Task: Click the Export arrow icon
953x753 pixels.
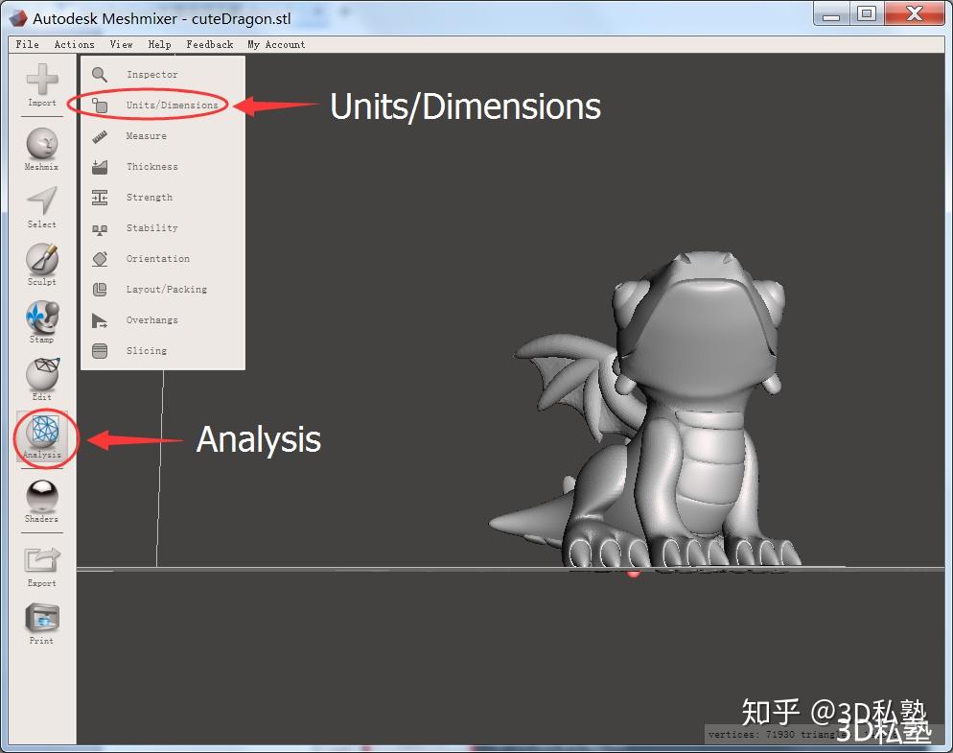Action: 42,559
